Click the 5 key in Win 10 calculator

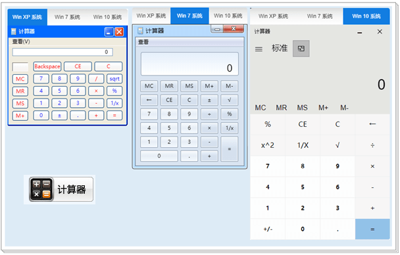(303, 187)
